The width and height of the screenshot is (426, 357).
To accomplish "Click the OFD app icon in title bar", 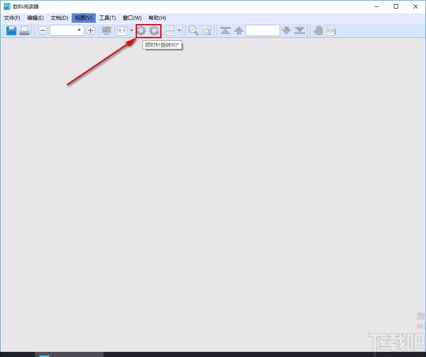I will click(x=7, y=6).
